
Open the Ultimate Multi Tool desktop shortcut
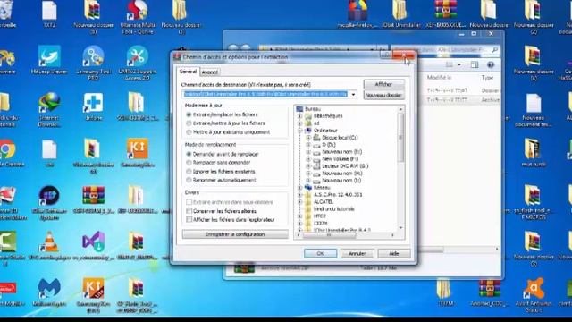(x=137, y=10)
